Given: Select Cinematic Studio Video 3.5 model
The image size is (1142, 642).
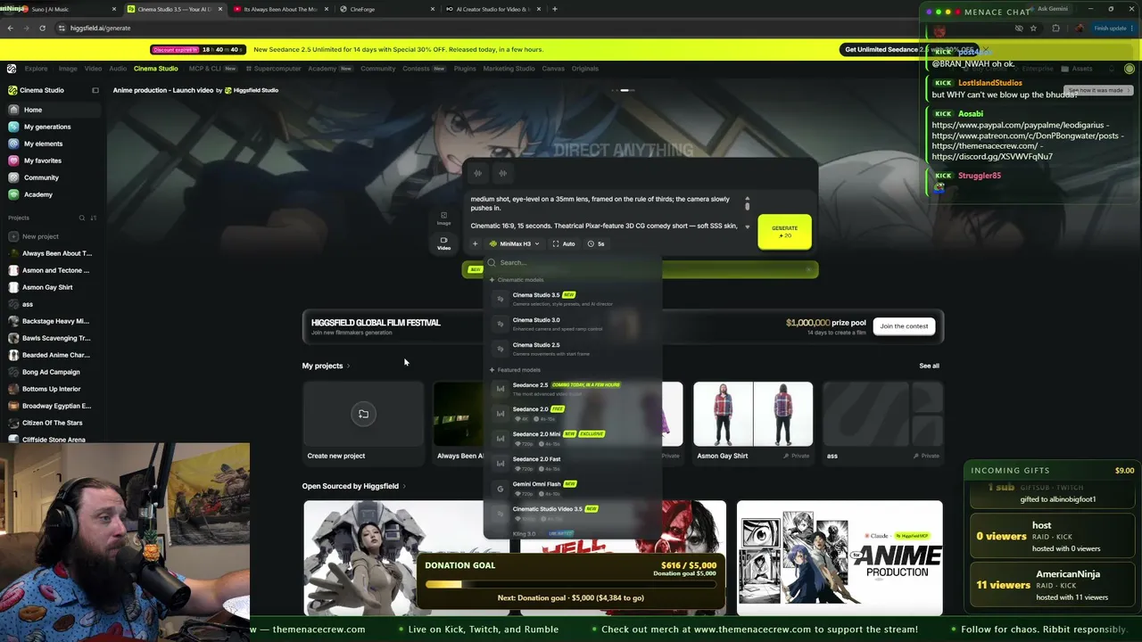Looking at the screenshot, I should click(x=573, y=513).
